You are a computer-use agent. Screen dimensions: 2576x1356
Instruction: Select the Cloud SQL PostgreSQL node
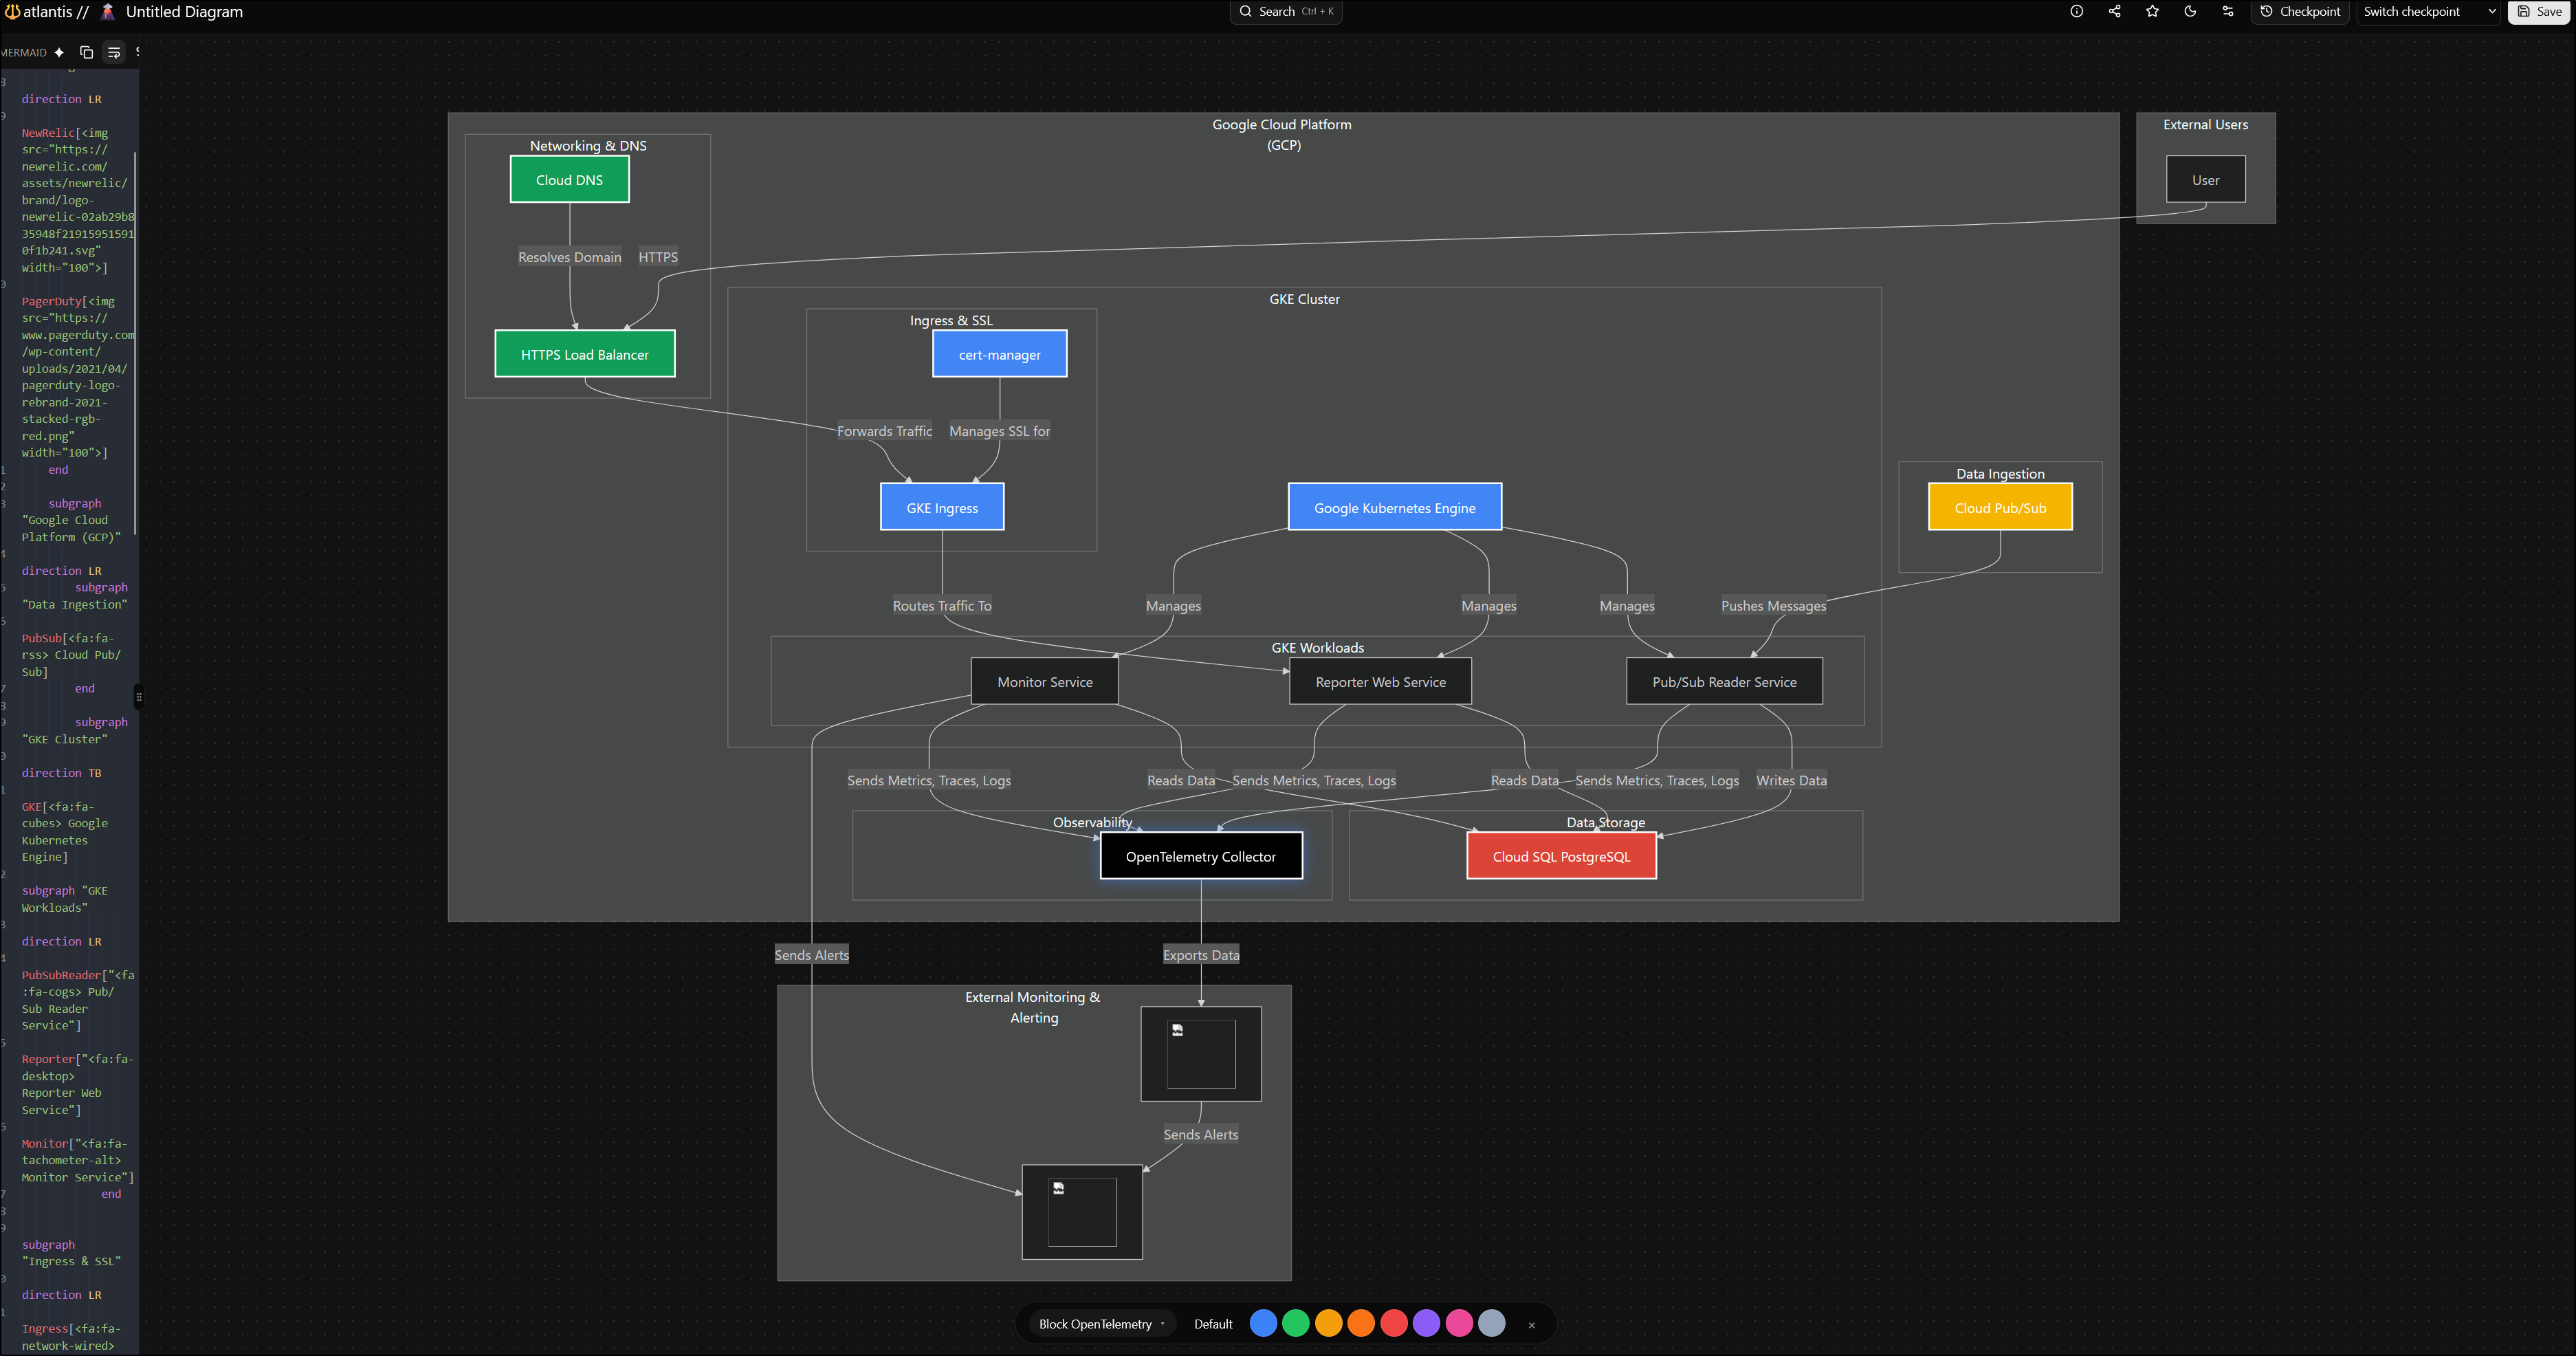(1561, 856)
